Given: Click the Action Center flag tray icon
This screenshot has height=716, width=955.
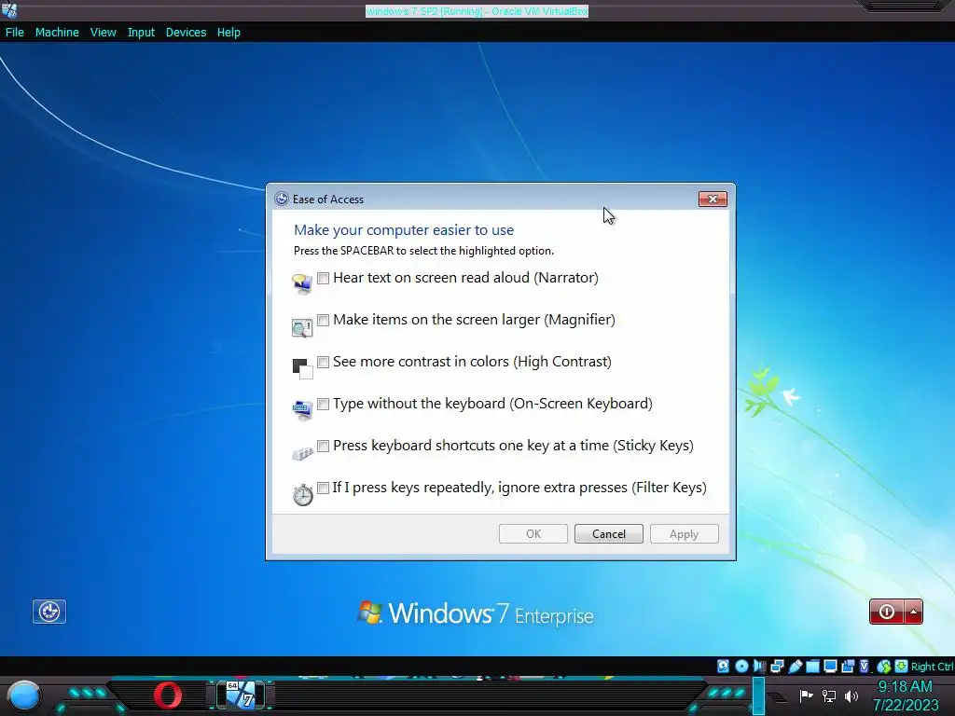Looking at the screenshot, I should 807,695.
